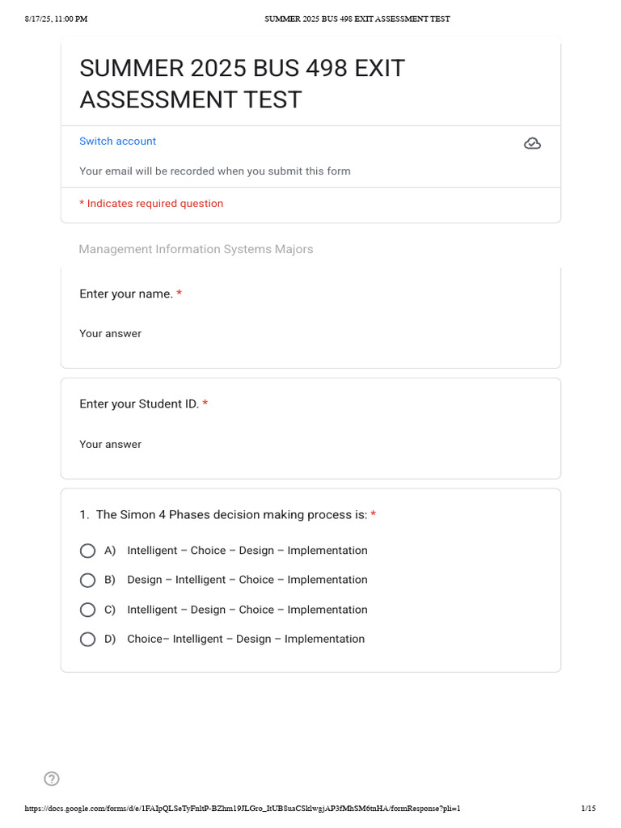621x828 pixels.
Task: Click the form title heading text
Action: tap(243, 84)
